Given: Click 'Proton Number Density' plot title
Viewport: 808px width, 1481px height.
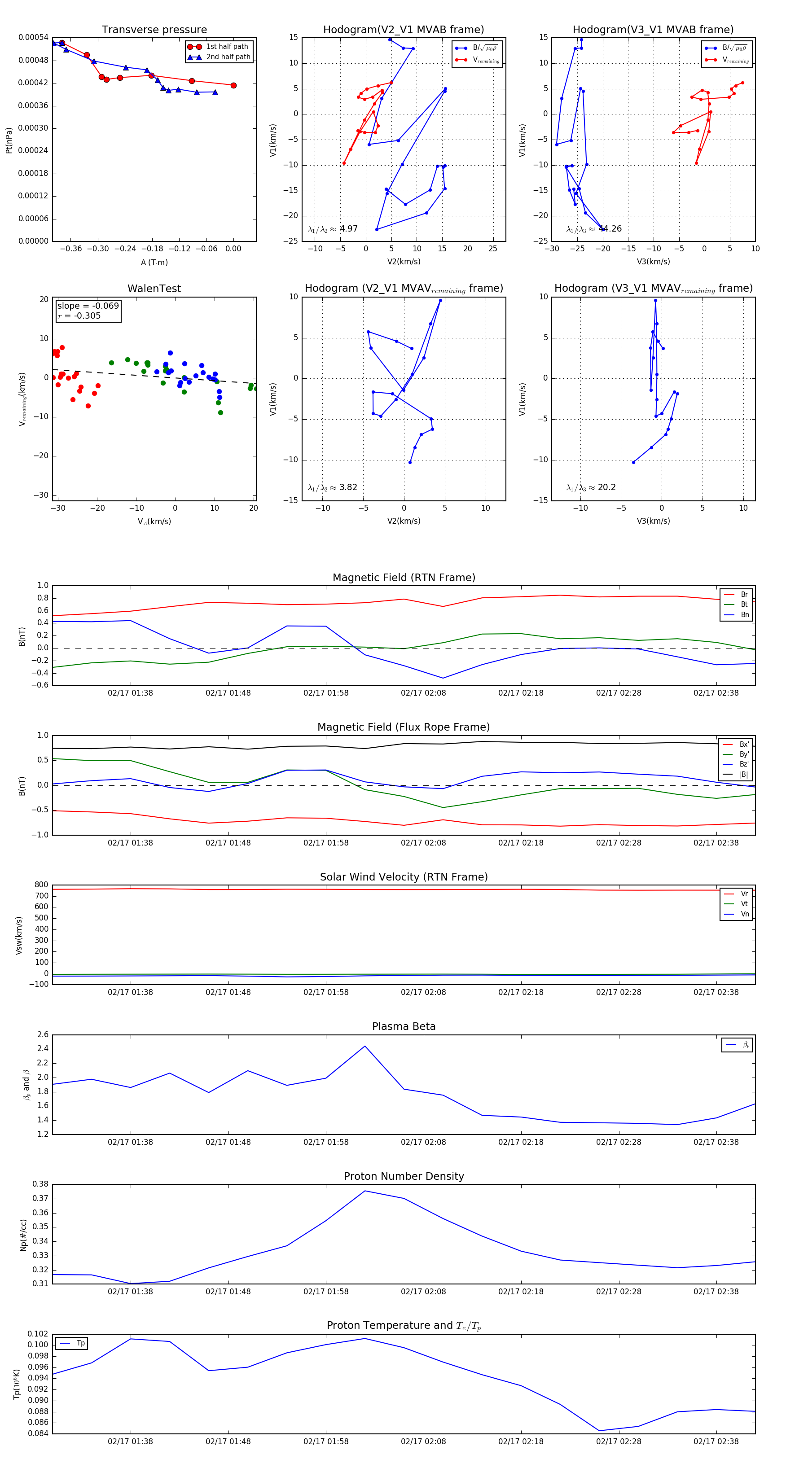Looking at the screenshot, I should (404, 1176).
